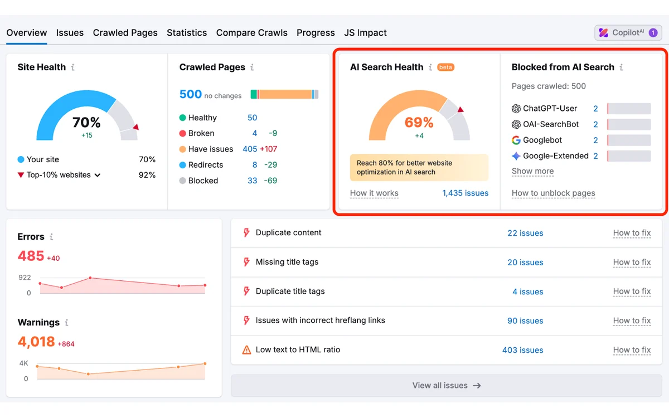Click the Google-Extended sparkle icon
The image size is (669, 418).
(x=516, y=156)
